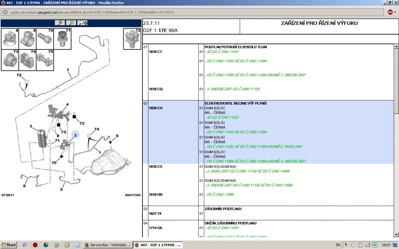The image size is (399, 249).
Task: Open the Adblock Plus dropdown arrow
Action: tap(395, 12)
